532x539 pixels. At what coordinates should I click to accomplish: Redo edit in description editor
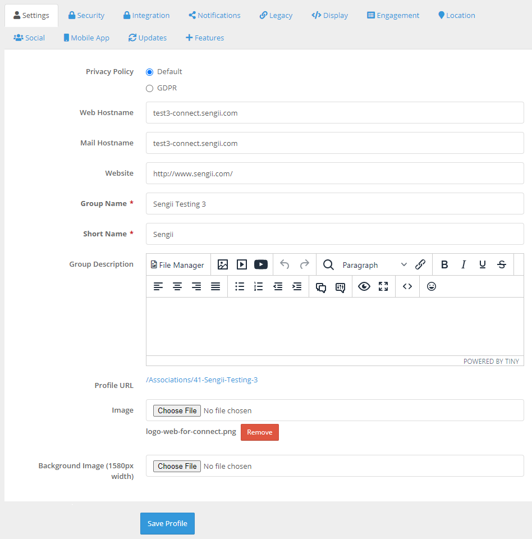click(x=305, y=264)
